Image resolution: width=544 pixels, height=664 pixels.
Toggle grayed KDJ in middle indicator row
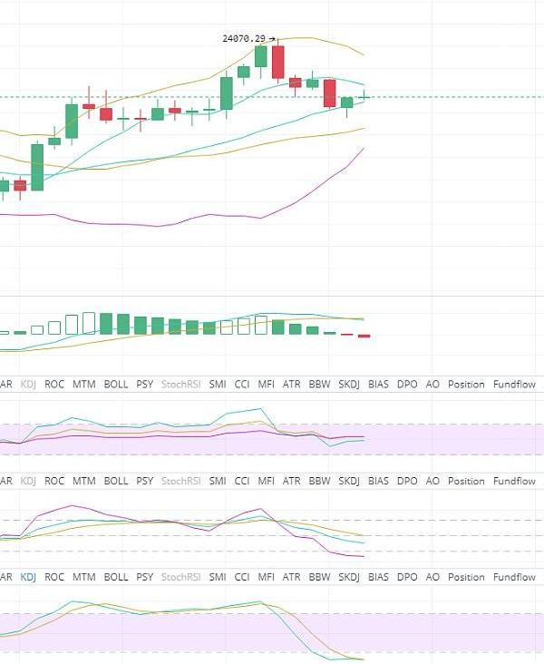28,481
